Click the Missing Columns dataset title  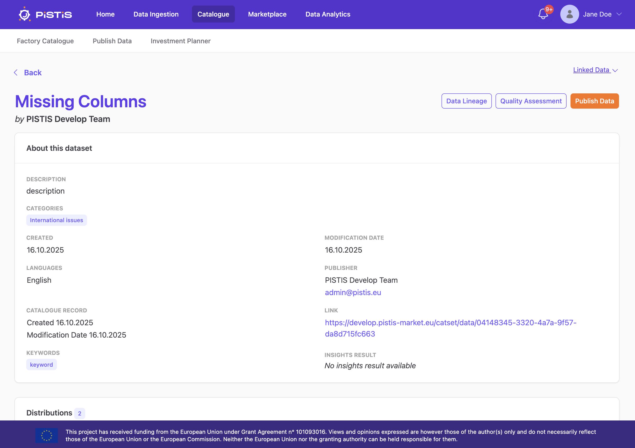pyautogui.click(x=80, y=102)
